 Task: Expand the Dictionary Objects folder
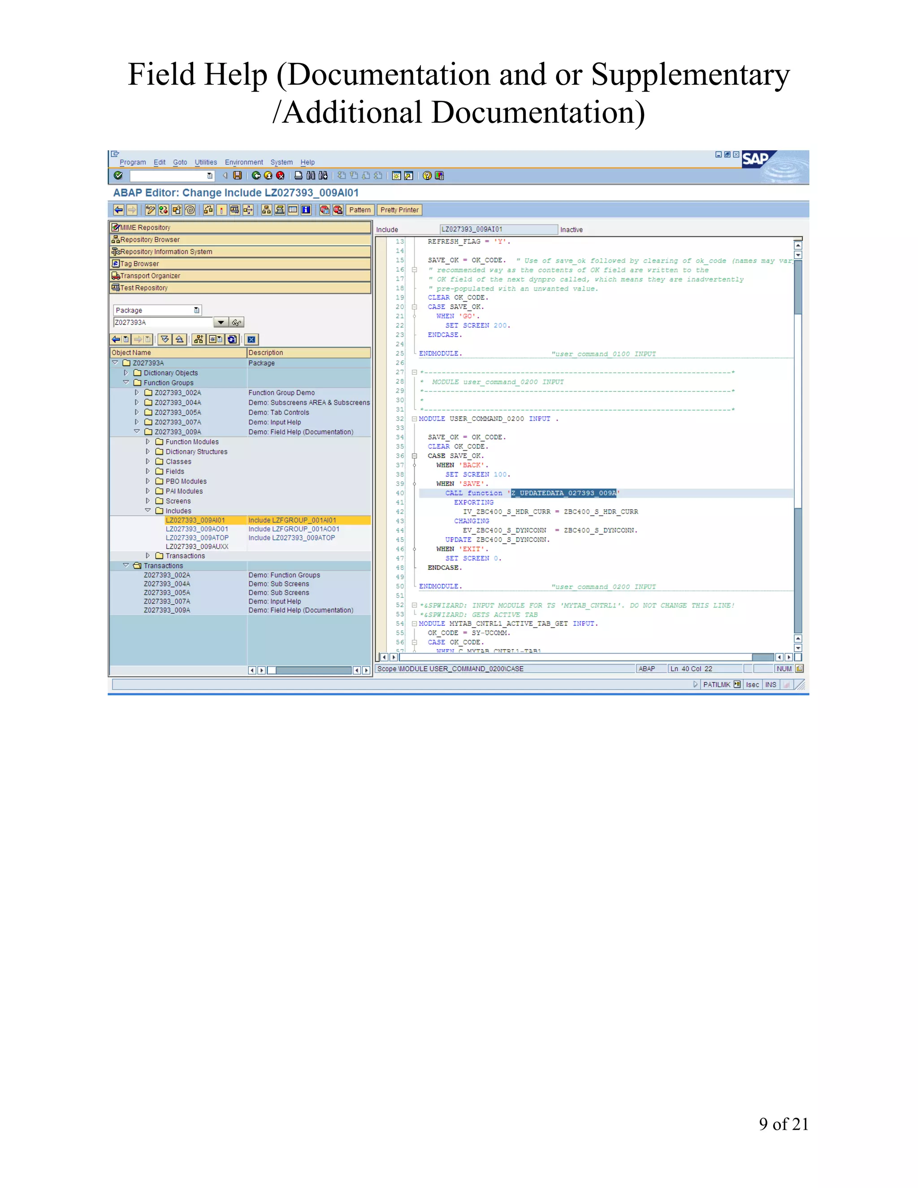126,373
